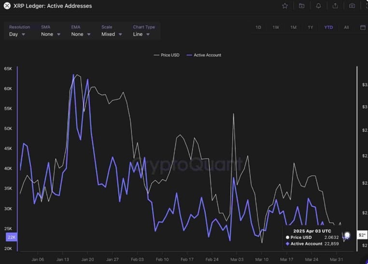Image resolution: width=368 pixels, height=264 pixels.
Task: Click the white data point at Apr 03
Action: pos(347,235)
